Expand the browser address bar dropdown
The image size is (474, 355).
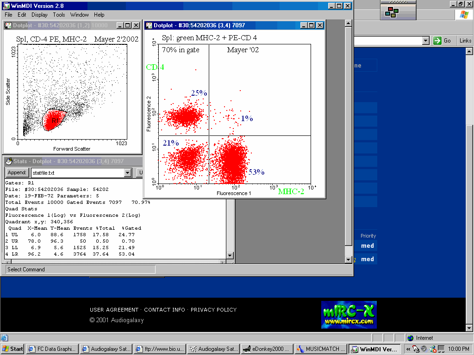426,41
